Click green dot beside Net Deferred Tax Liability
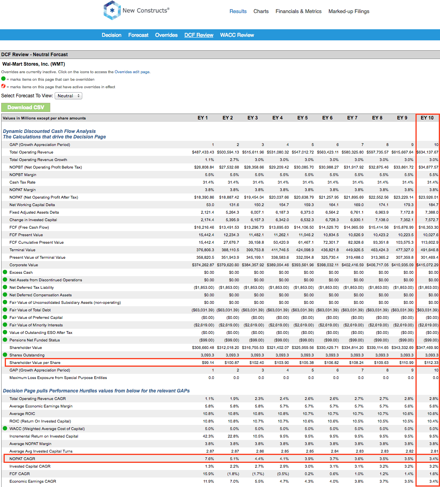 coord(5,287)
